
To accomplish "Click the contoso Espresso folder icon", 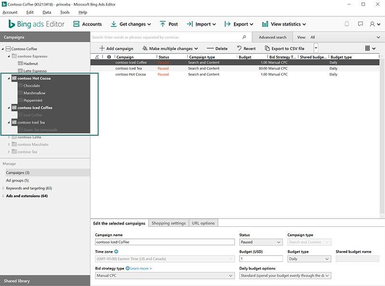I will (14, 56).
